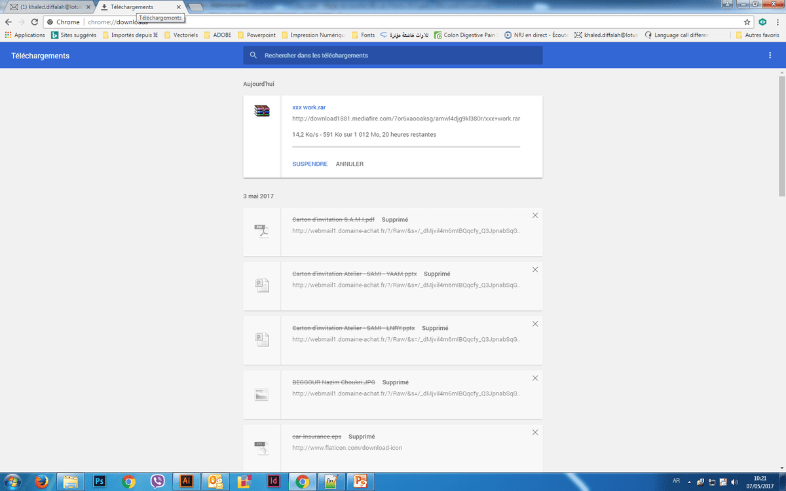Screen dimensions: 786x491
Task: Open the Downloads page three-dot menu
Action: [770, 56]
